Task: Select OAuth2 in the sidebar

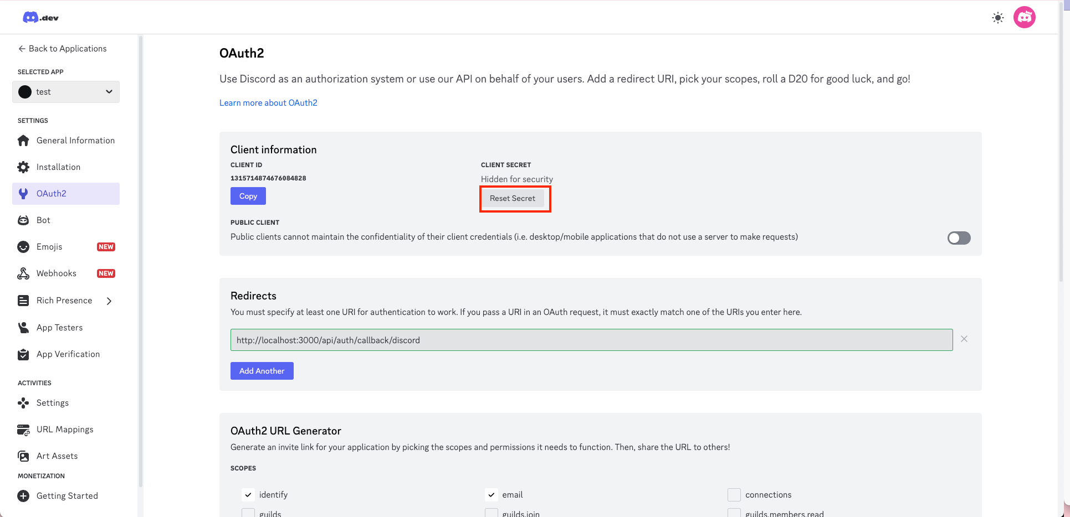Action: [x=66, y=194]
